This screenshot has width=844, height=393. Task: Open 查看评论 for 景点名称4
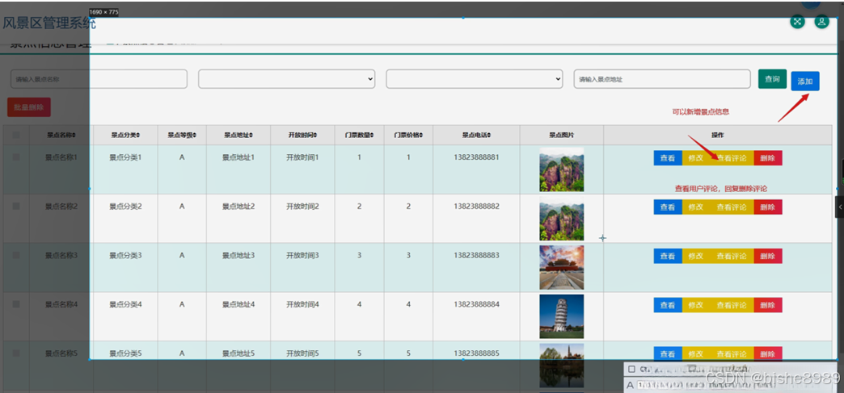pos(732,305)
